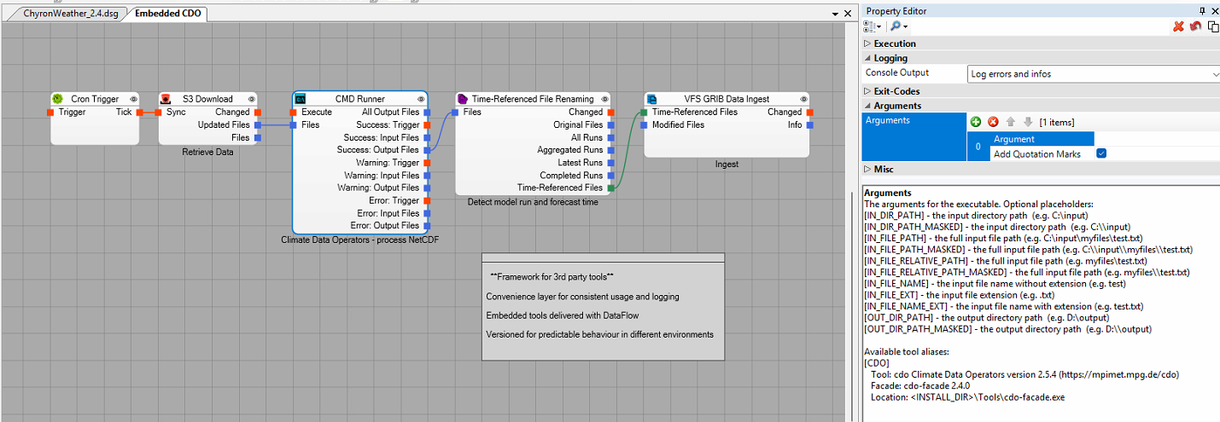Open the search options dropdown arrow
This screenshot has width=1220, height=422.
(x=905, y=27)
